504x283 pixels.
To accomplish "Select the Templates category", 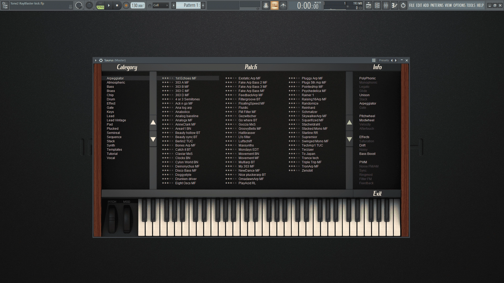I will coord(114,150).
